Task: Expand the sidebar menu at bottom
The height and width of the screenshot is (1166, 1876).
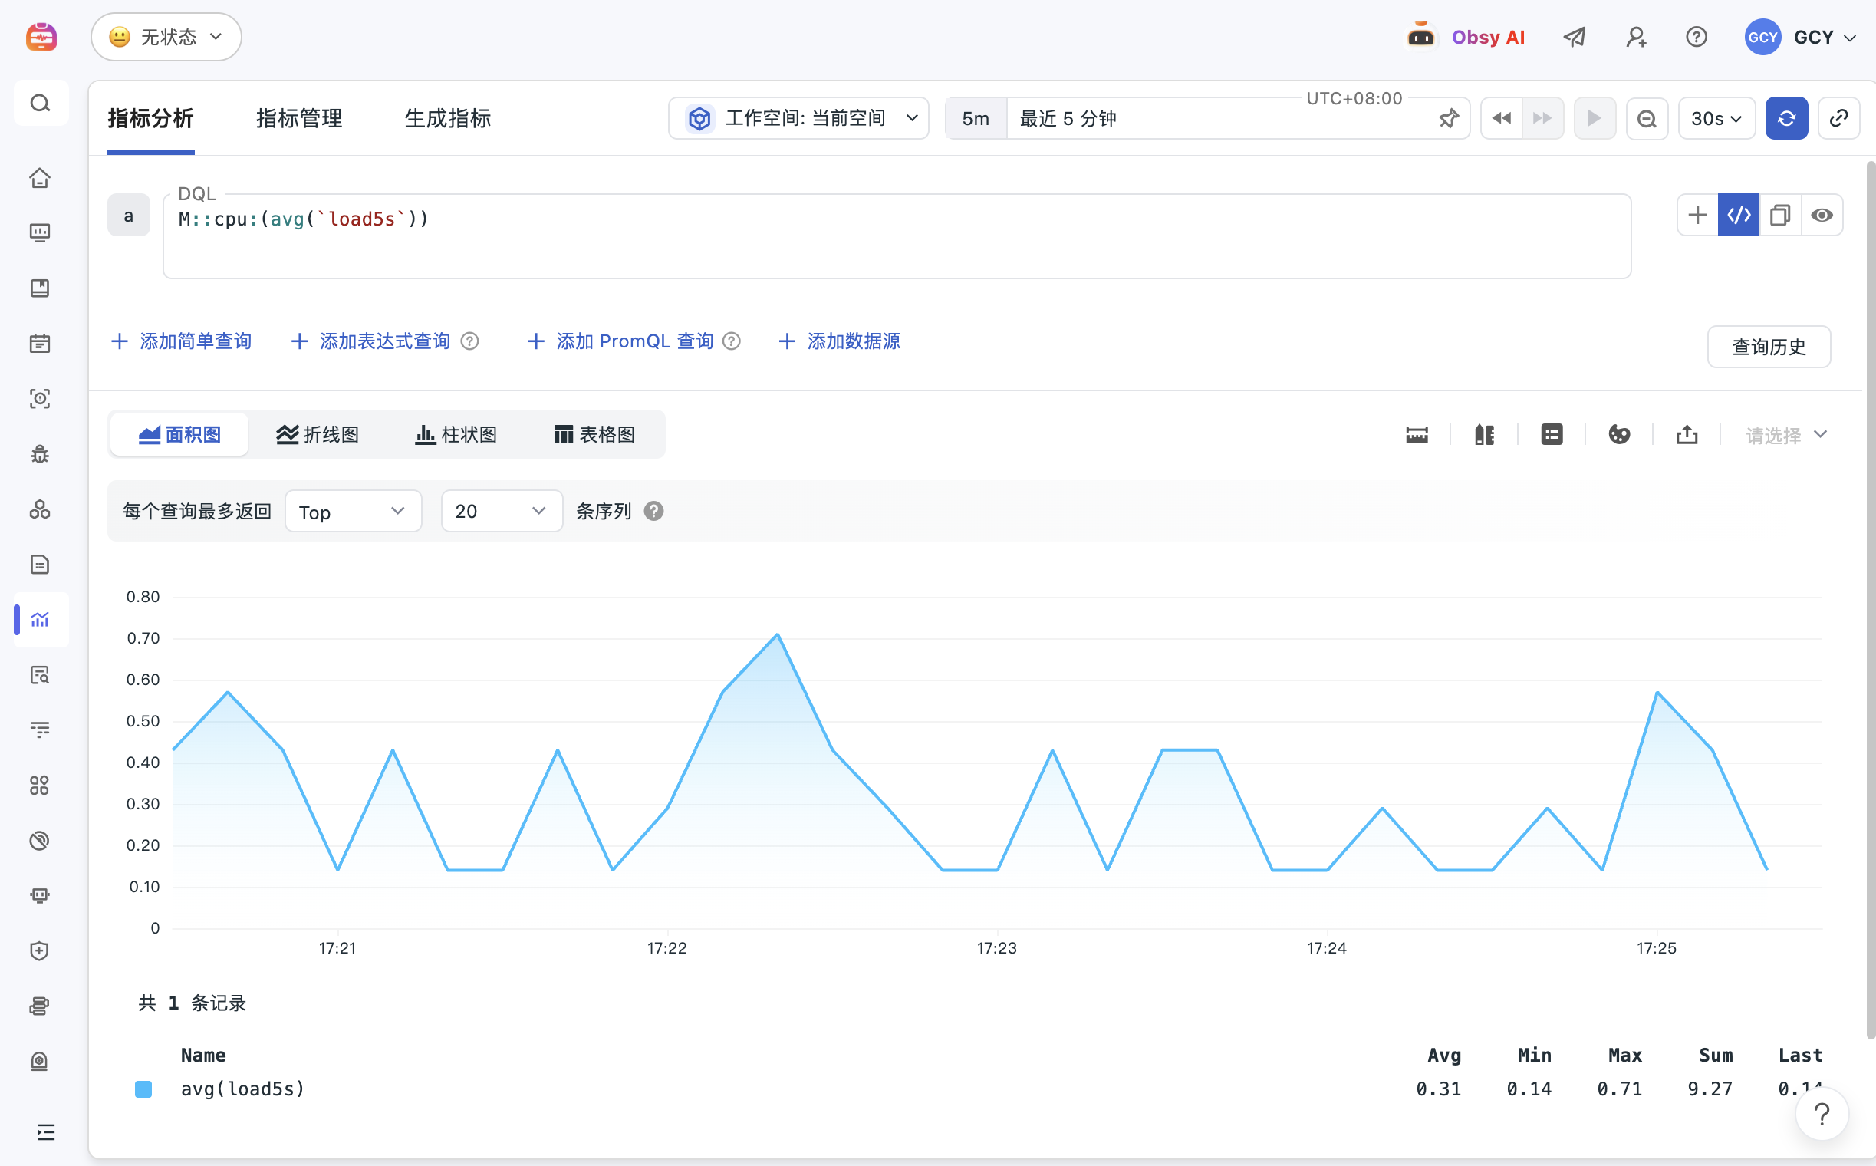Action: (x=45, y=1131)
